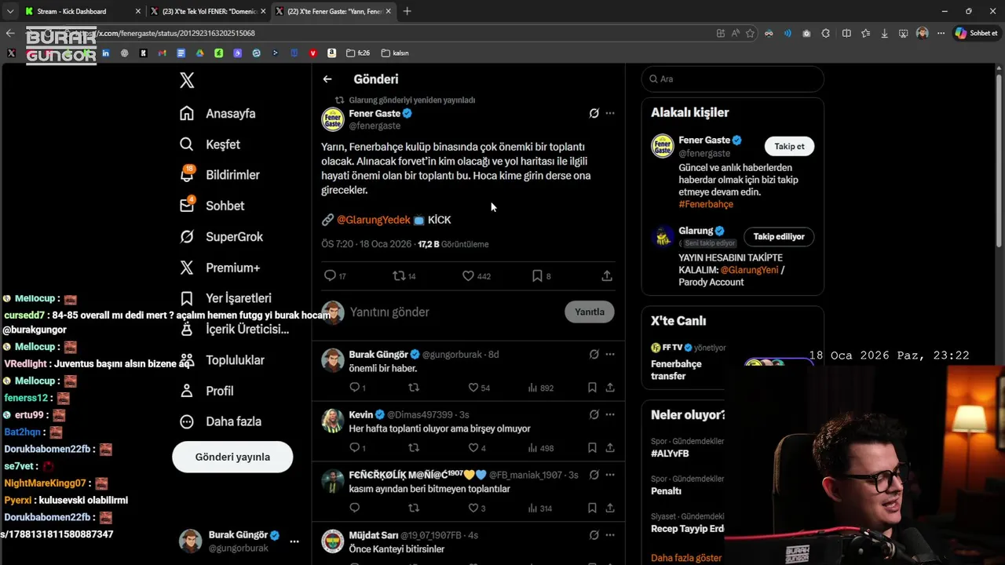
Task: Click the browser back arrow
Action: click(x=10, y=33)
